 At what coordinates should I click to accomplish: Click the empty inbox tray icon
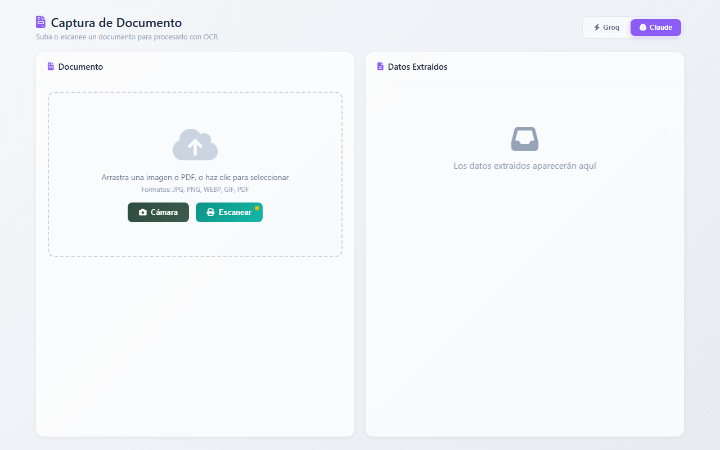point(524,139)
